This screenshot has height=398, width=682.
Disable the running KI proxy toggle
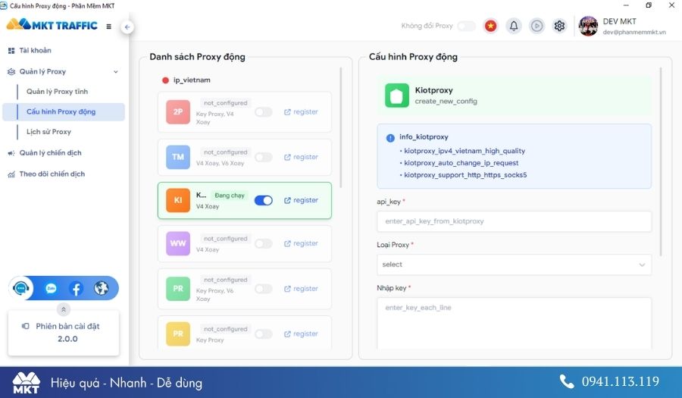click(x=263, y=200)
